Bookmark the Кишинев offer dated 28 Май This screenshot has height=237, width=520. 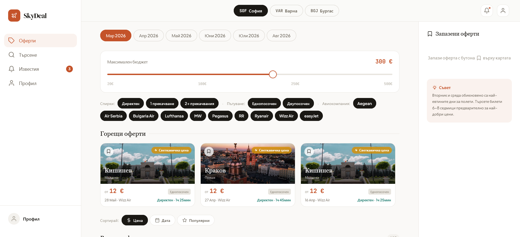click(x=109, y=151)
